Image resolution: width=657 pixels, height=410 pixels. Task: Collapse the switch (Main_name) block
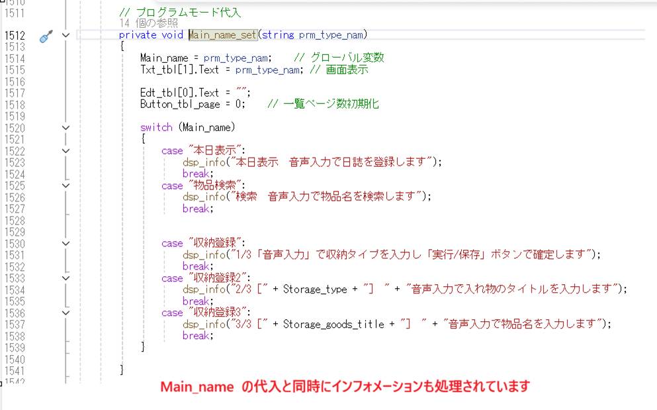coord(66,127)
